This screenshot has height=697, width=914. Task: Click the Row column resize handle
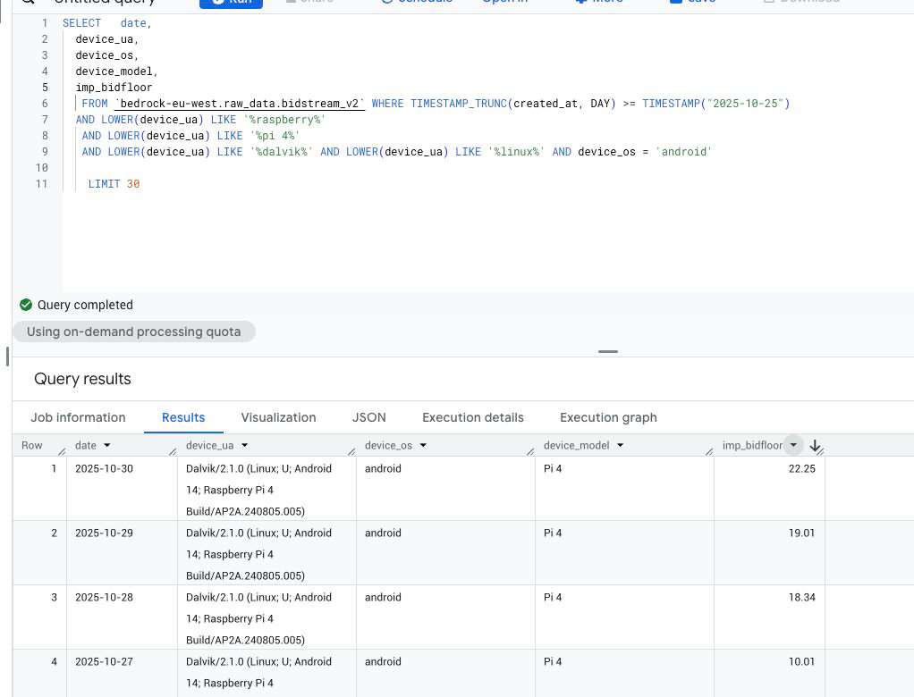(x=62, y=451)
